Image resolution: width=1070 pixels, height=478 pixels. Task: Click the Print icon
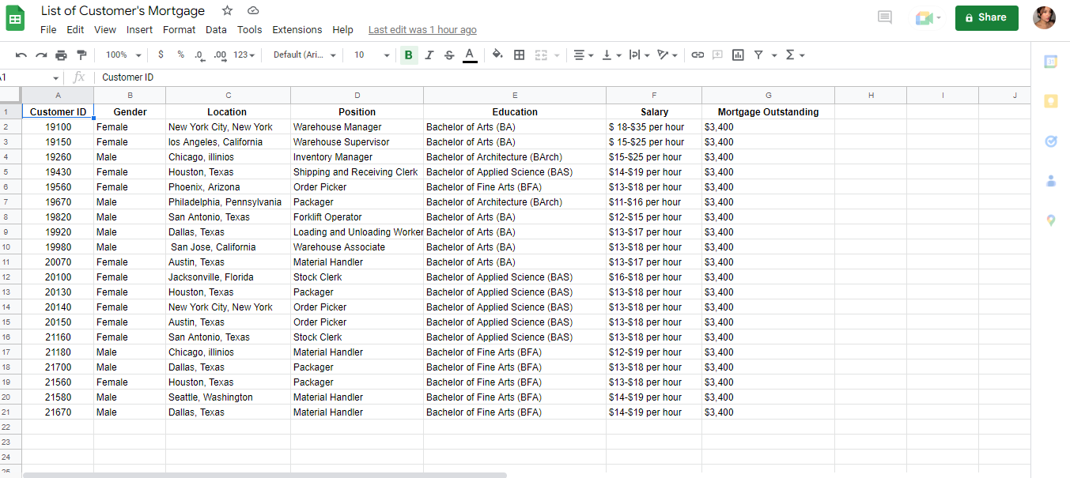[x=61, y=55]
